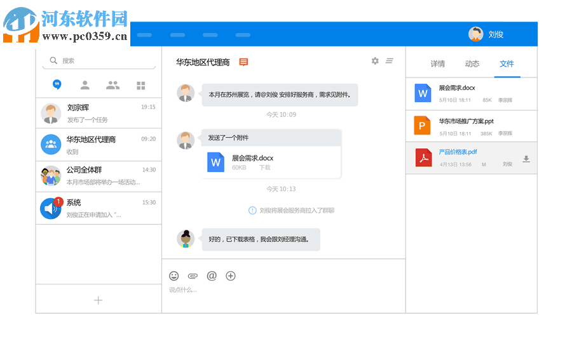Click the orange note icon beside chat title
572x346 pixels.
pos(243,62)
